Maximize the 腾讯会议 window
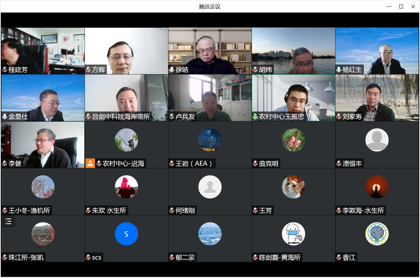Image resolution: width=420 pixels, height=278 pixels. [x=401, y=7]
